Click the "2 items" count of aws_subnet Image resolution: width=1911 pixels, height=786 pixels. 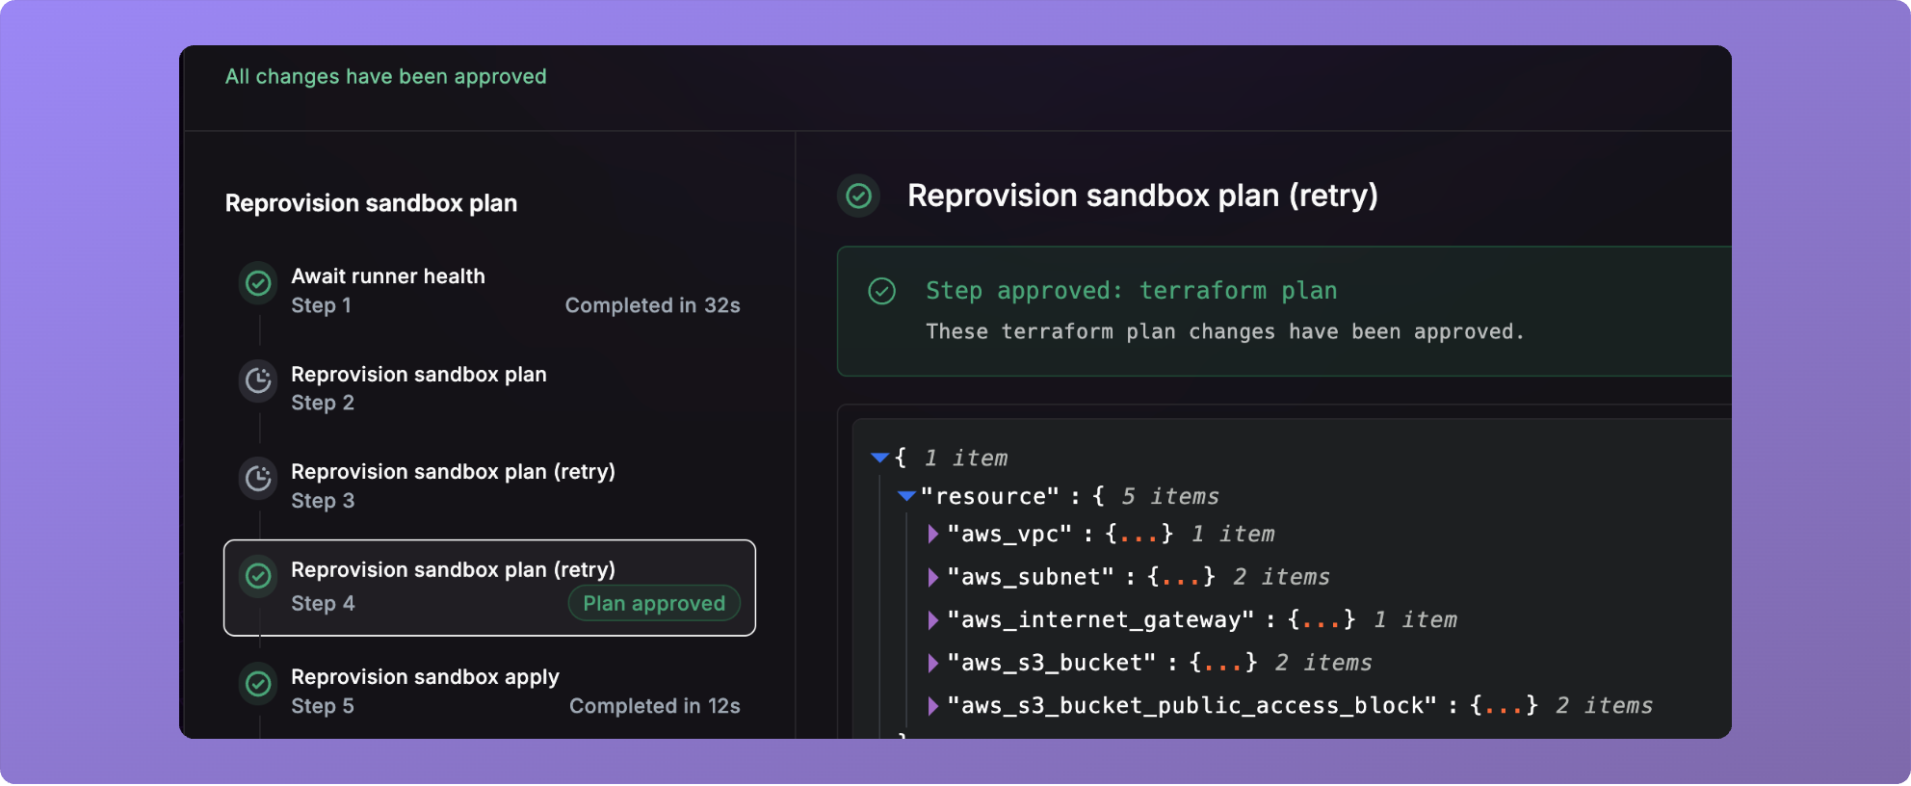point(1281,577)
